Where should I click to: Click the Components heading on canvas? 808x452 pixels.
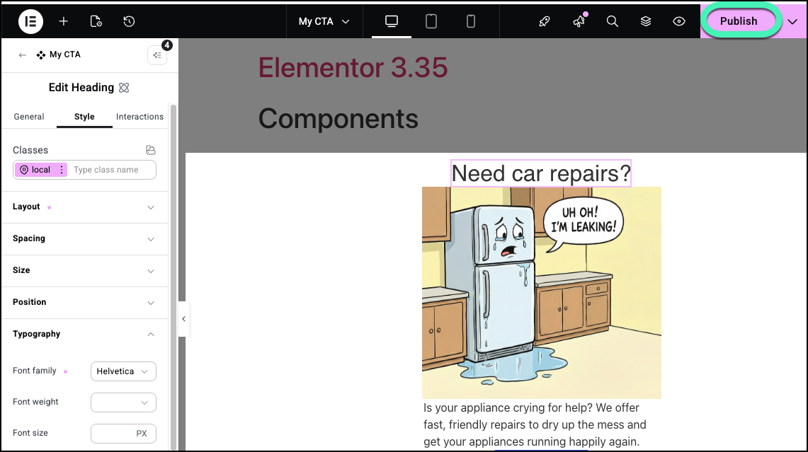(338, 119)
